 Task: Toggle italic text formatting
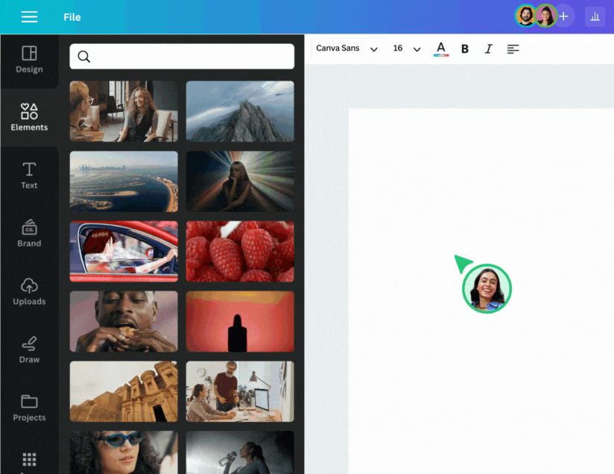[x=488, y=48]
